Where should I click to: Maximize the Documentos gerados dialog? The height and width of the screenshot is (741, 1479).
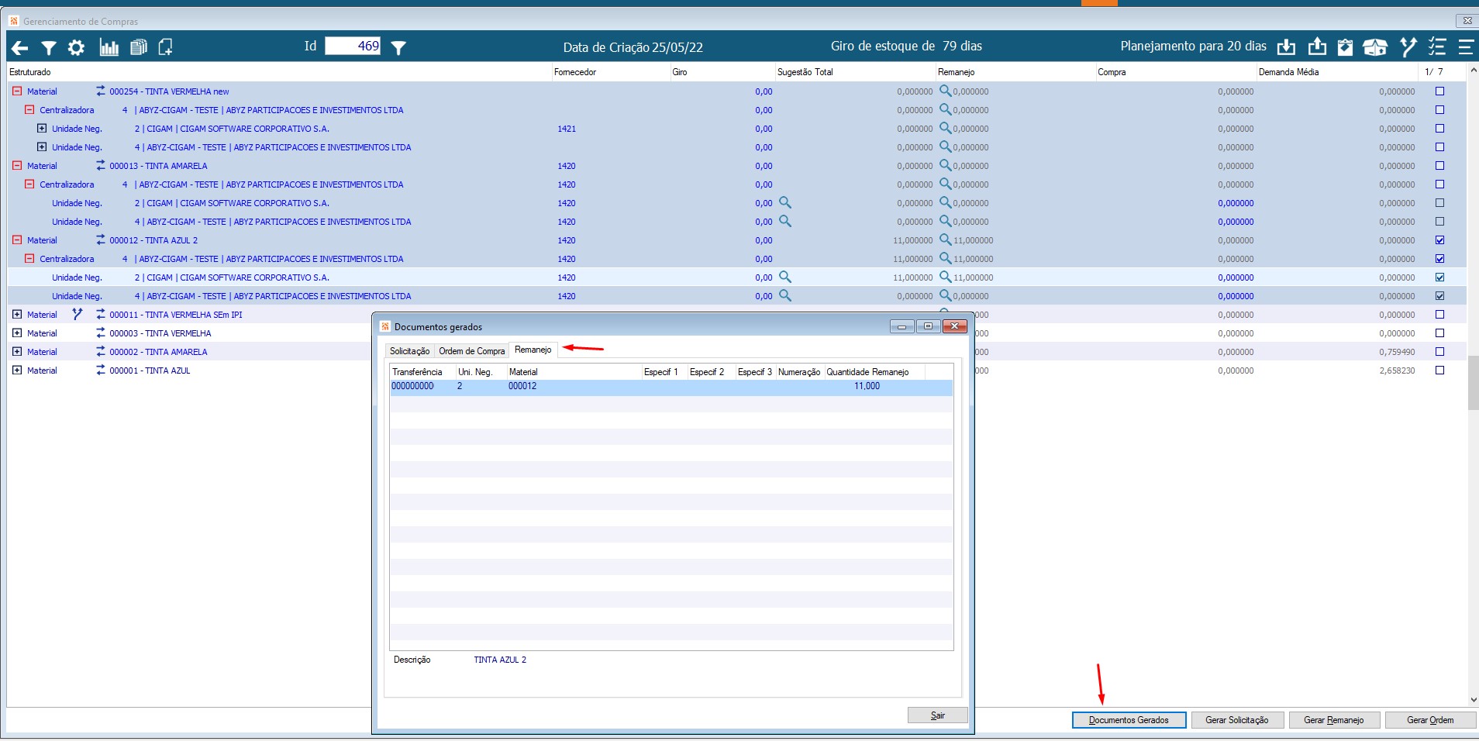tap(928, 326)
